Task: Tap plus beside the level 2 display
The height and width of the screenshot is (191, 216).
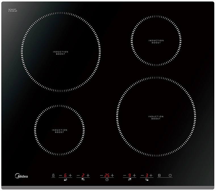Action: [x=88, y=175]
